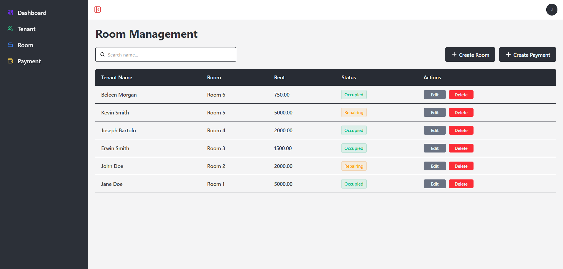Edit Beleen Morgan's room entry
The image size is (563, 269).
(434, 95)
